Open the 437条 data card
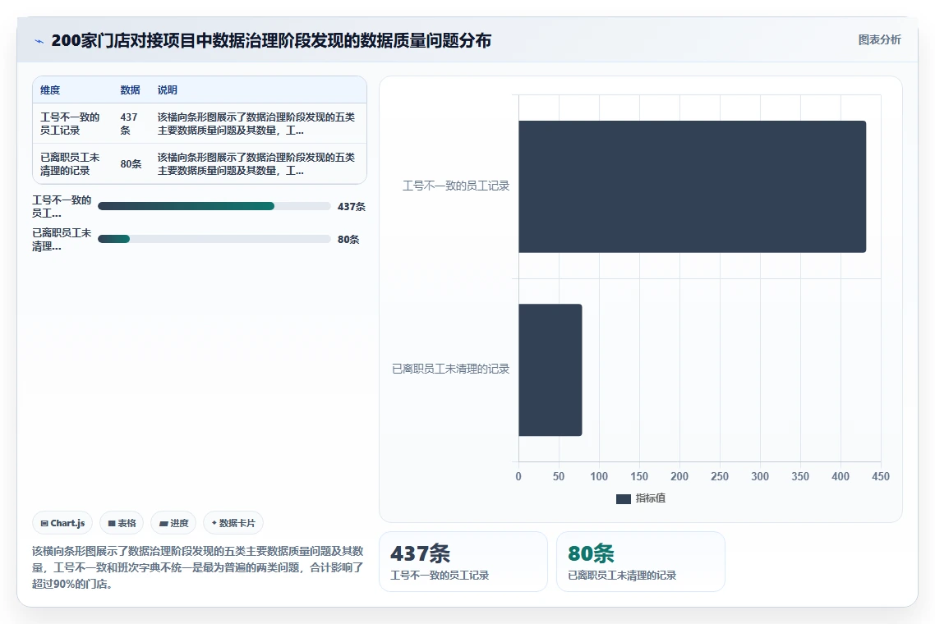 (463, 562)
